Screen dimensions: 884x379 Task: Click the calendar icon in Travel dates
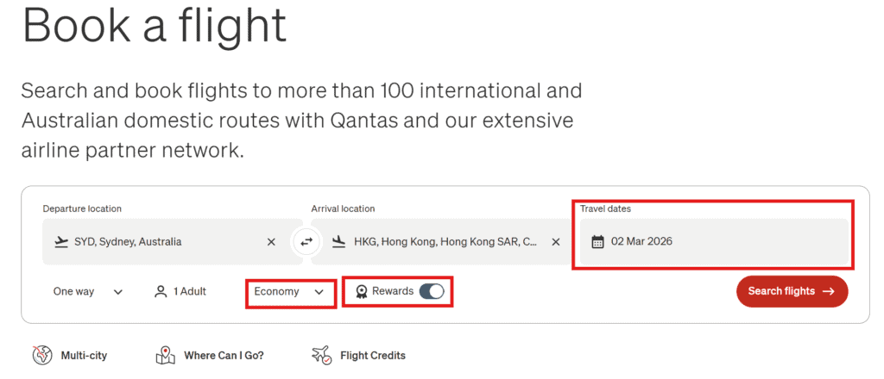[597, 242]
